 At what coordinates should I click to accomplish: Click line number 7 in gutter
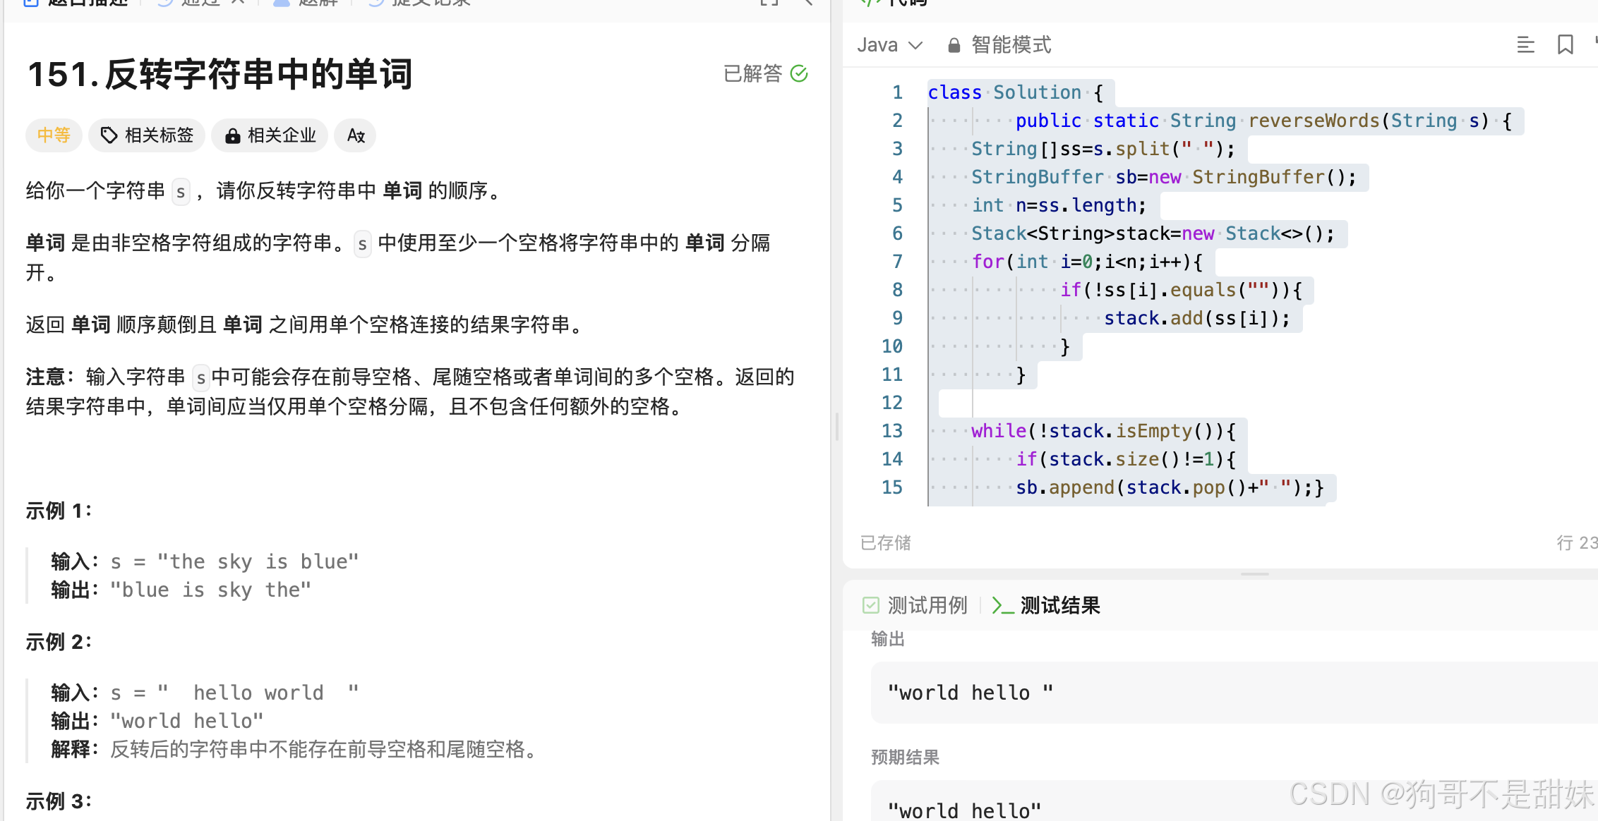coord(896,262)
